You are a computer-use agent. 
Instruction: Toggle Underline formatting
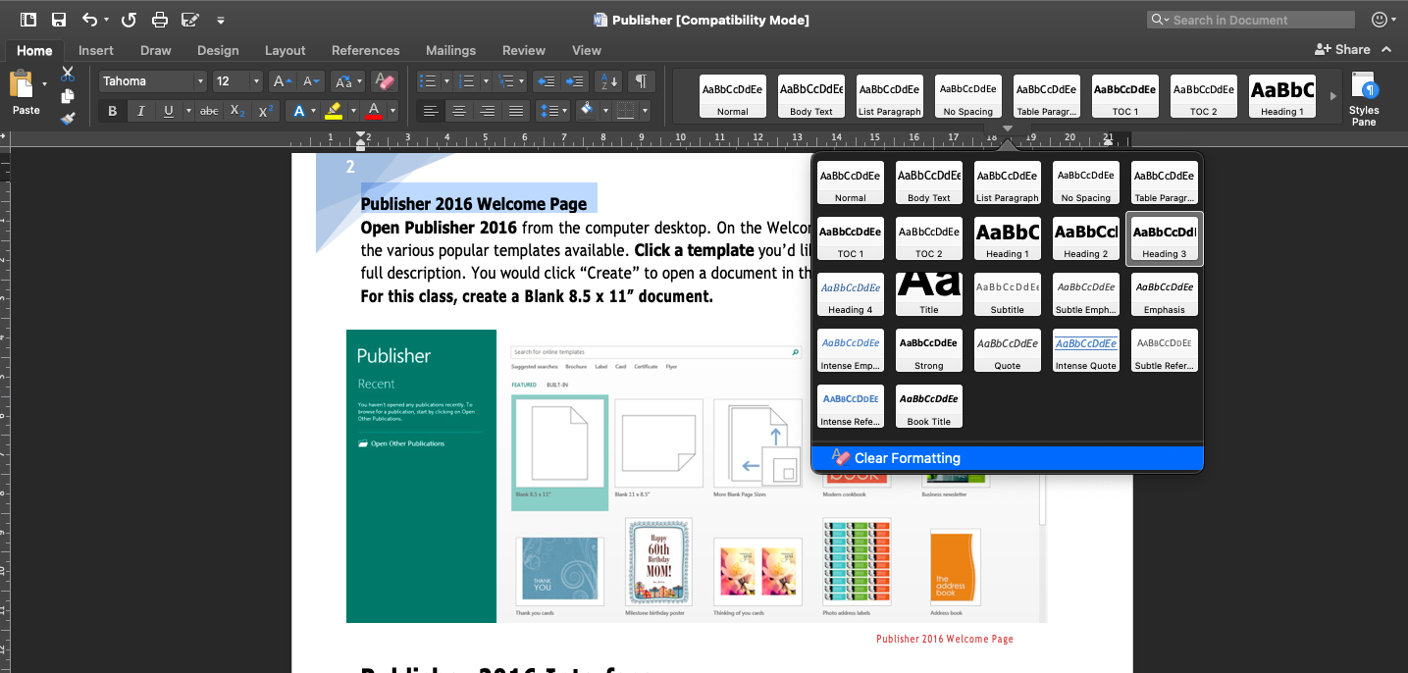point(169,111)
